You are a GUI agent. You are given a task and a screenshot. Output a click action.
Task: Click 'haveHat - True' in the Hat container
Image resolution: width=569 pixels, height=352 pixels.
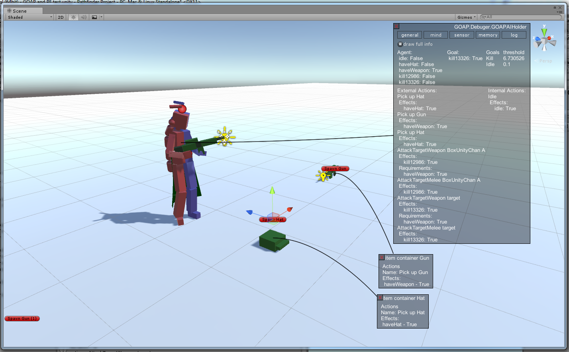tap(400, 325)
